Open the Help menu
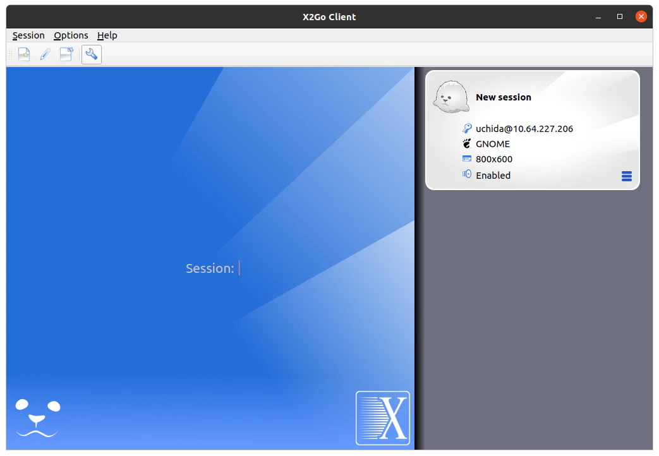The width and height of the screenshot is (659, 456). [107, 35]
